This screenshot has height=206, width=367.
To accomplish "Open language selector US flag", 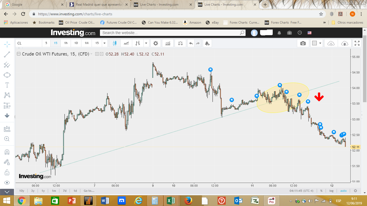I will click(x=310, y=33).
